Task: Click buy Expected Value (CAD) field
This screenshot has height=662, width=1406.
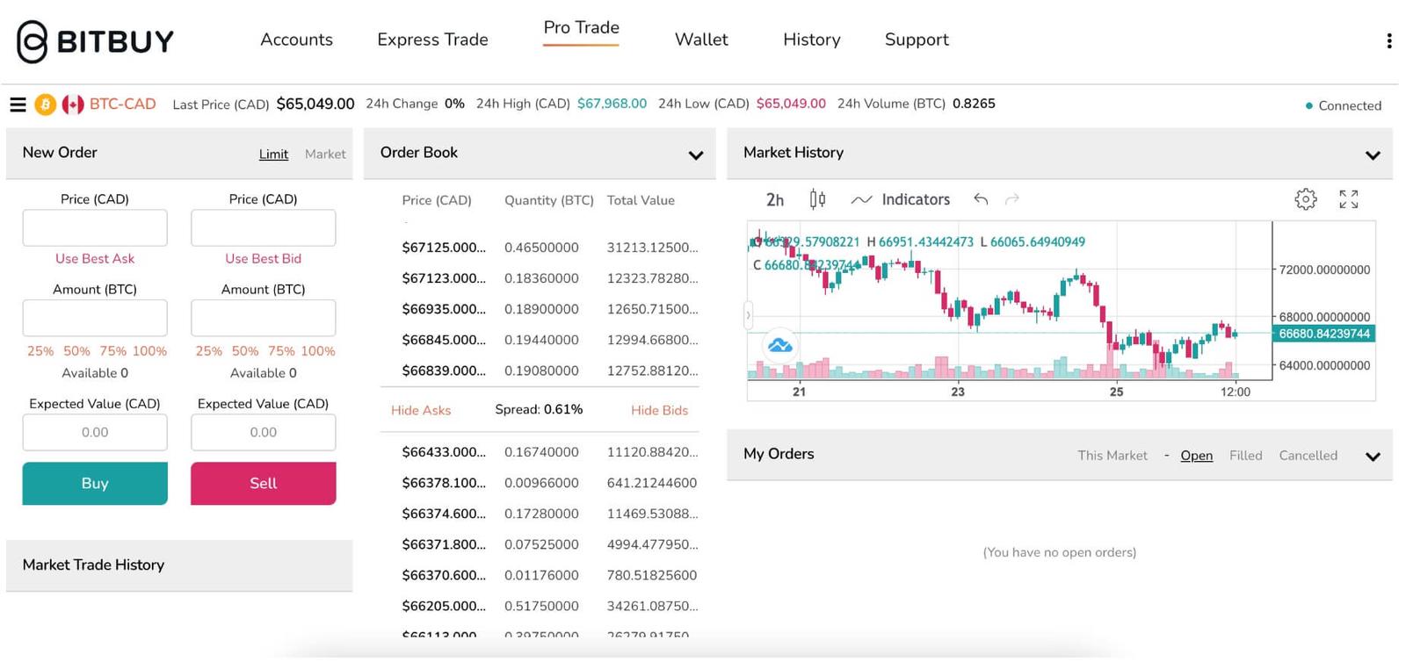Action: point(95,432)
